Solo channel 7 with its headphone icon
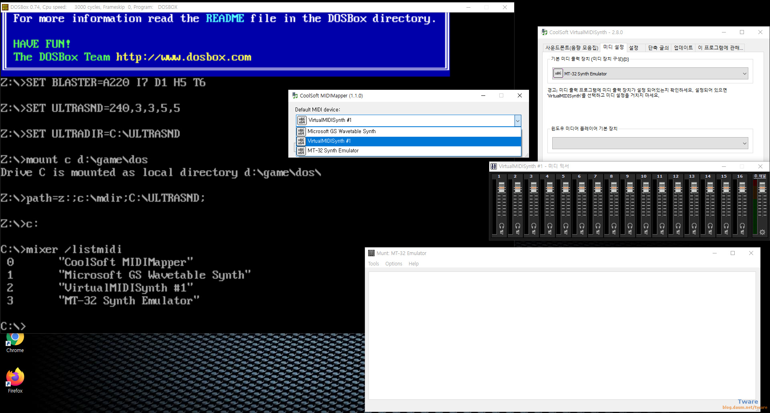The image size is (770, 413). [598, 226]
